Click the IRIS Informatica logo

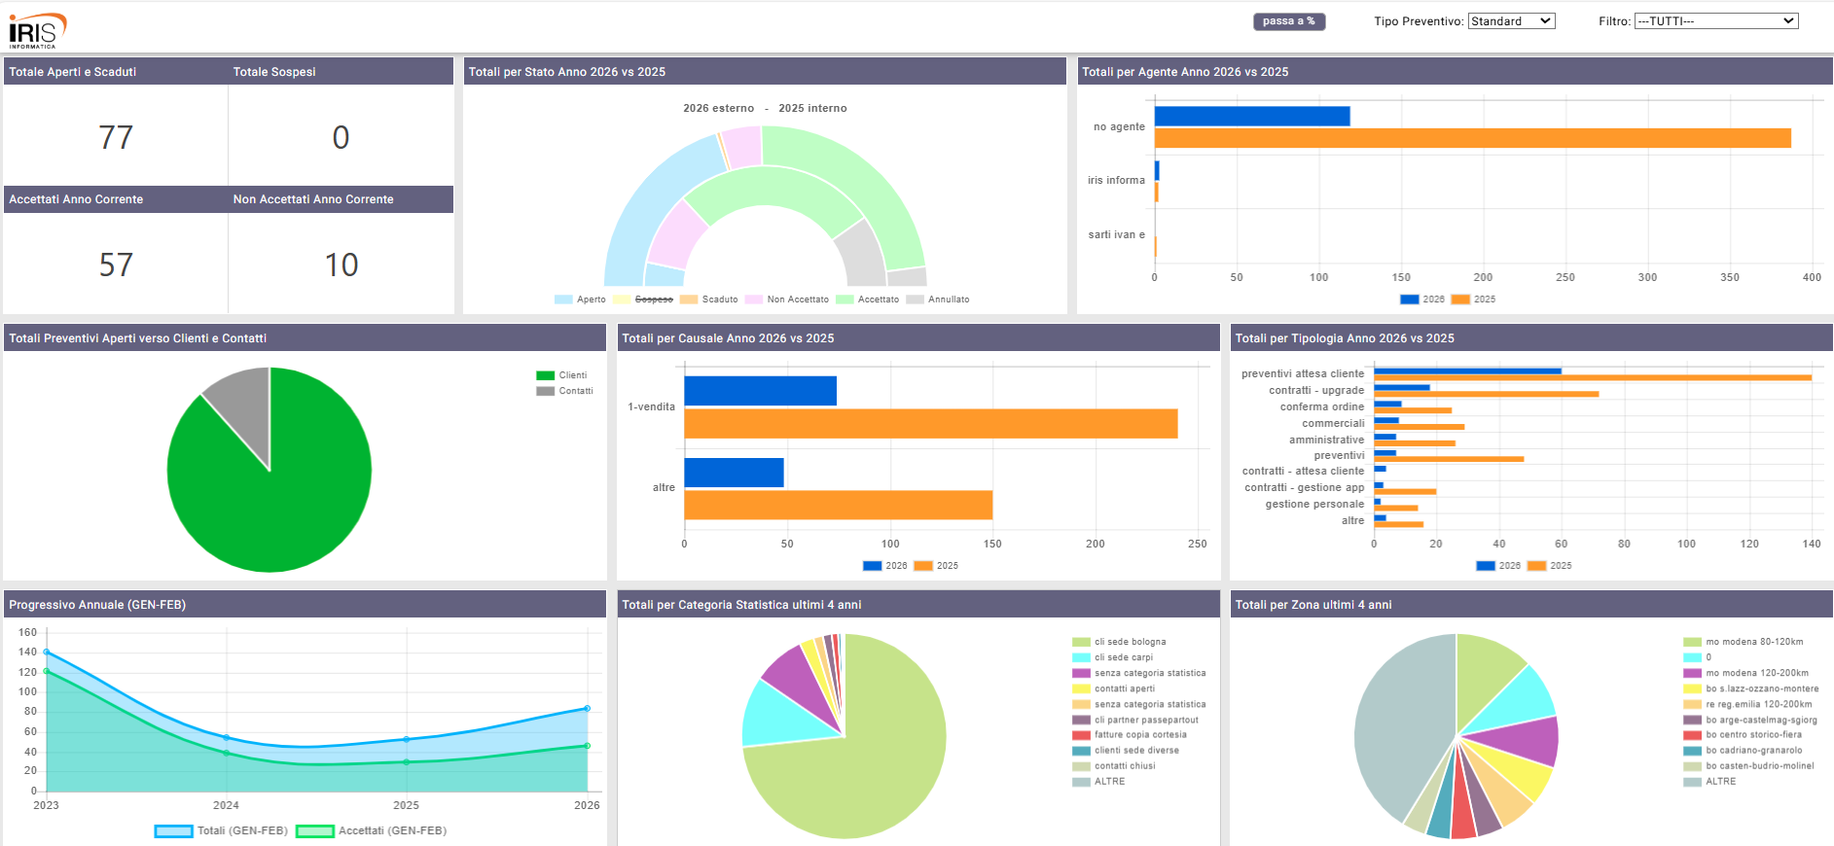point(37,30)
